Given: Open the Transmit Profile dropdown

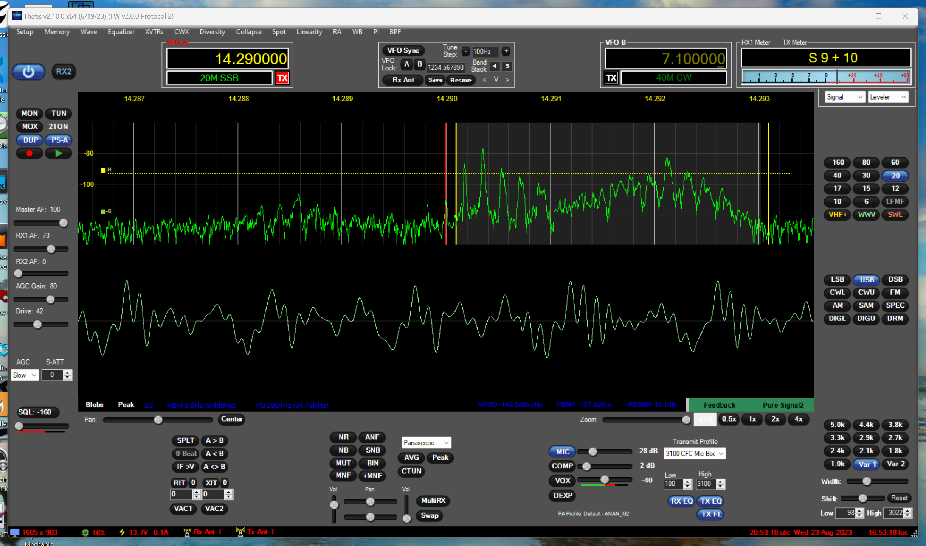Looking at the screenshot, I should (695, 454).
